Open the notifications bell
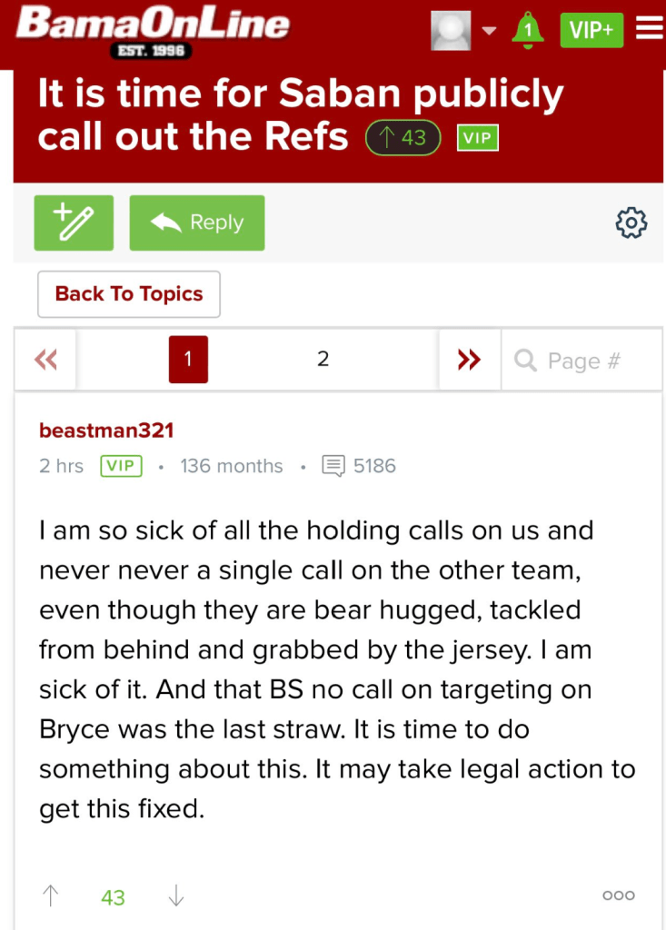The image size is (666, 930). [x=527, y=30]
